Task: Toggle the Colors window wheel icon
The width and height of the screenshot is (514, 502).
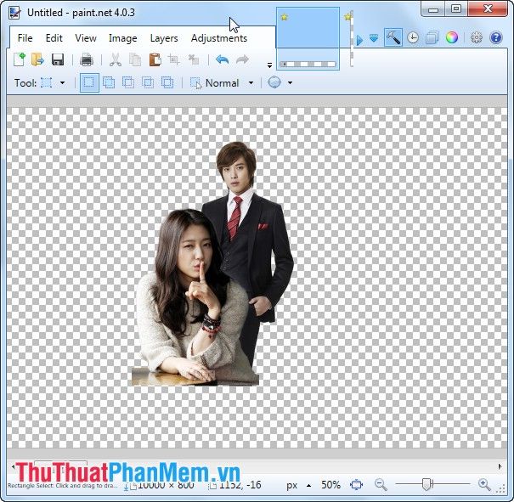Action: (x=452, y=37)
